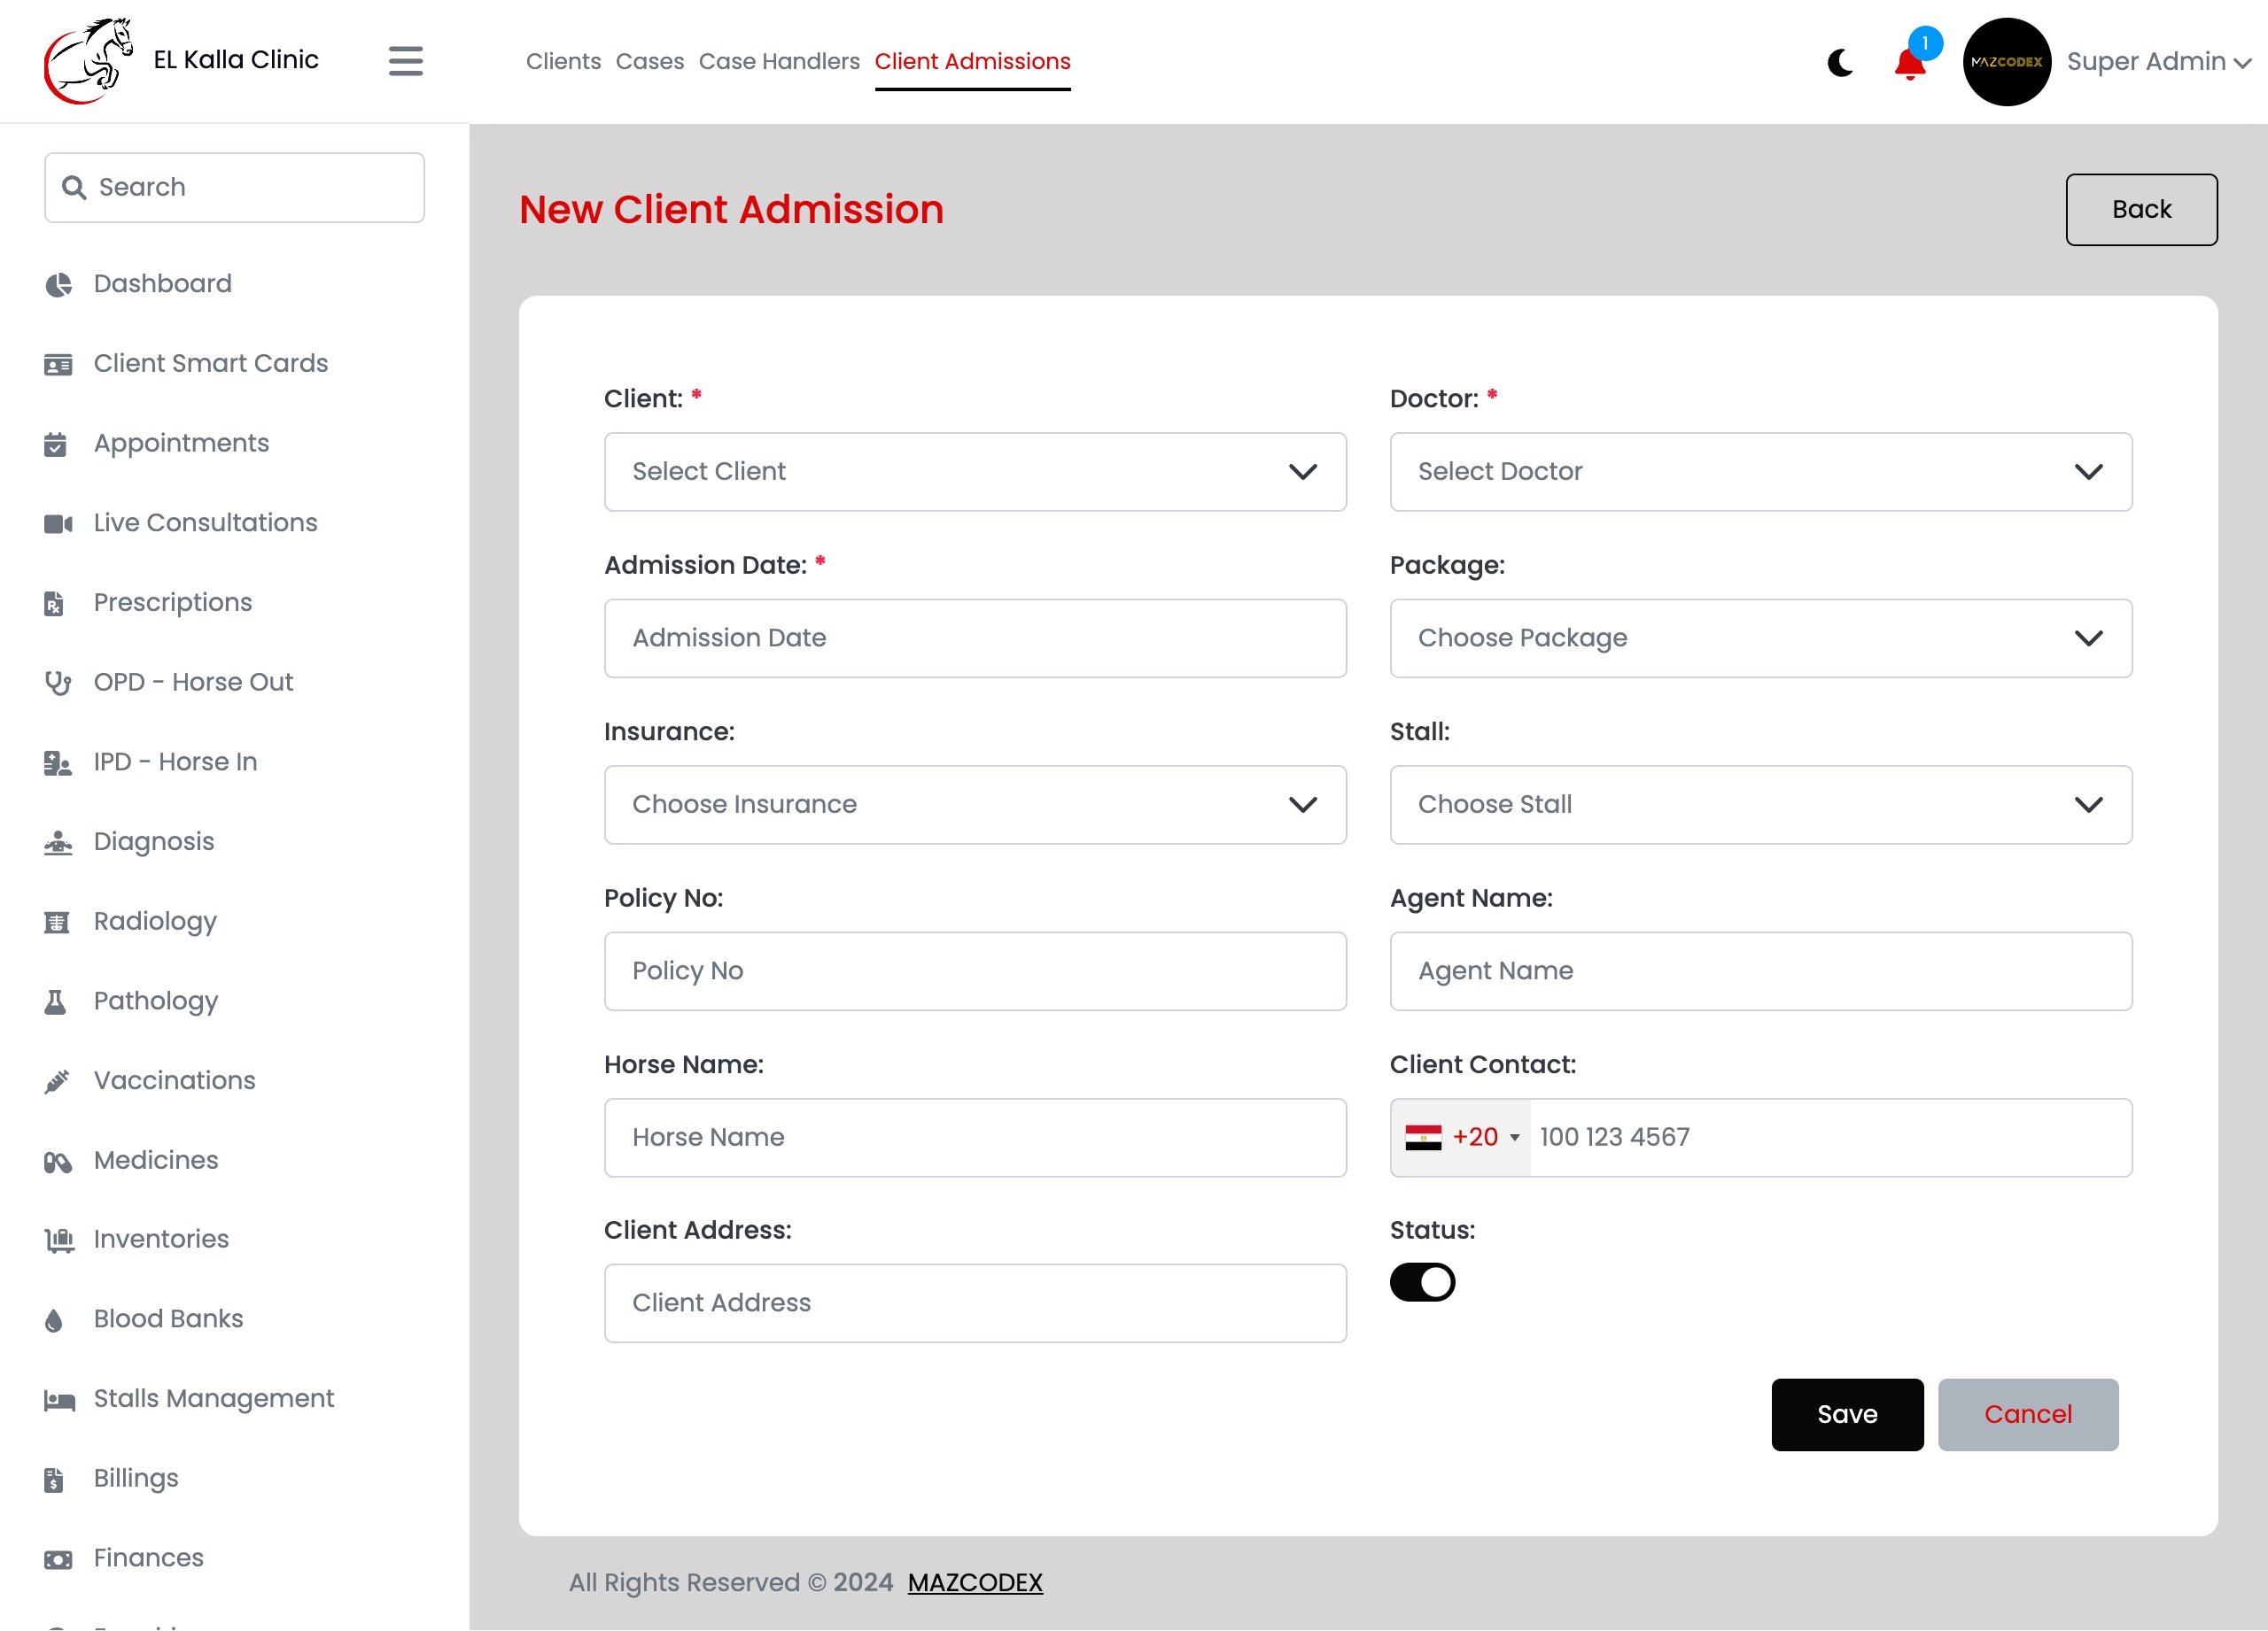The image size is (2268, 1631).
Task: Toggle dark mode moon icon
Action: click(1840, 62)
